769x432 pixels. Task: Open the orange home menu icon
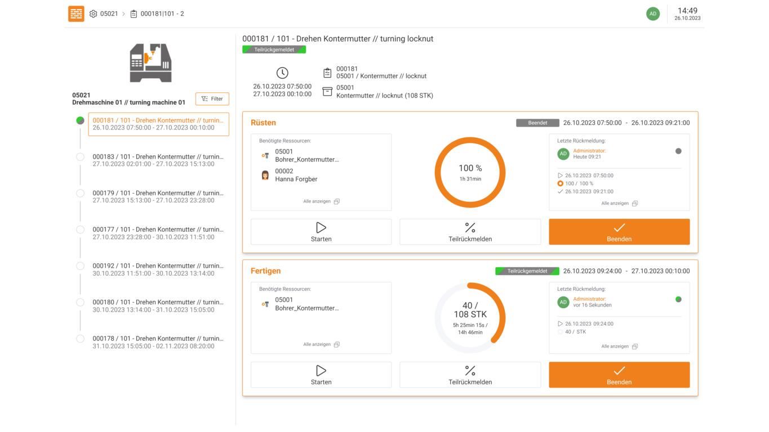click(76, 13)
